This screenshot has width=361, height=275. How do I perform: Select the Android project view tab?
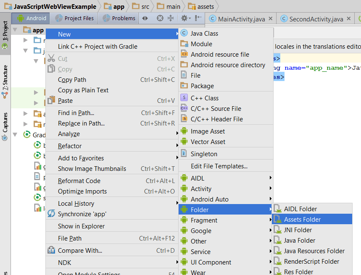click(x=31, y=18)
